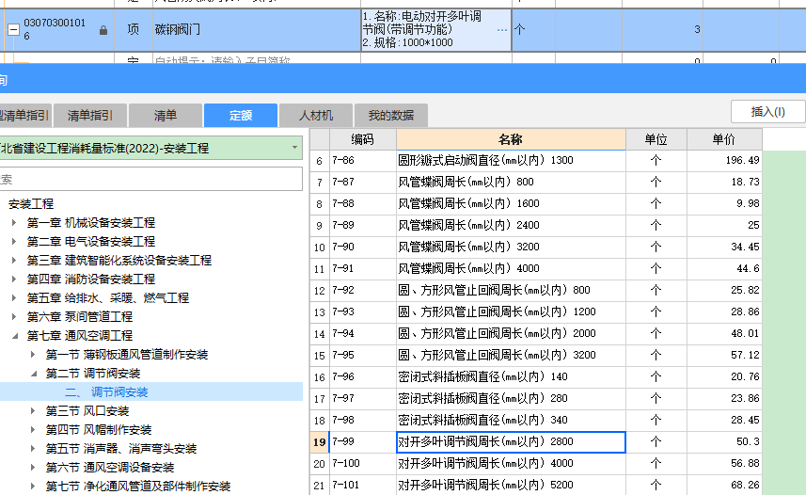
Task: Select row 7-93 风管止回阀周长 1200
Action: [x=536, y=311]
